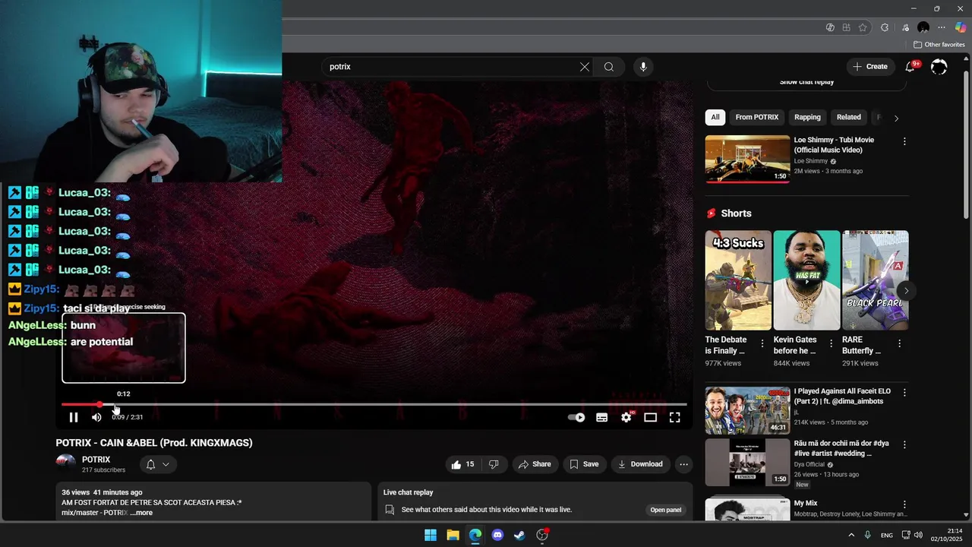Switch to theater mode
This screenshot has width=972, height=547.
click(650, 417)
